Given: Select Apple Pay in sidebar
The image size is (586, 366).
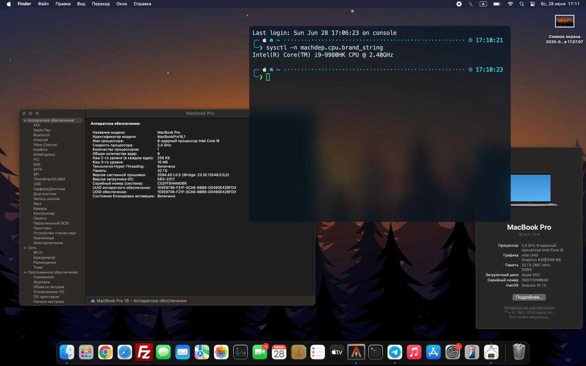Looking at the screenshot, I should point(42,131).
